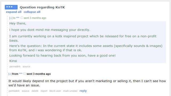Click block user under the reply
This screenshot has width=171, height=96.
click(x=55, y=91)
